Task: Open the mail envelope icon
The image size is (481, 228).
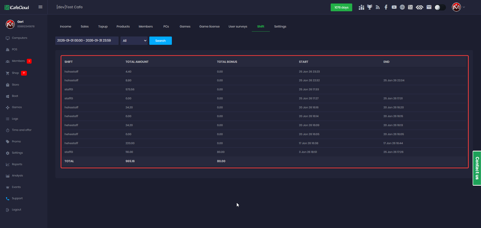Action: (429, 7)
